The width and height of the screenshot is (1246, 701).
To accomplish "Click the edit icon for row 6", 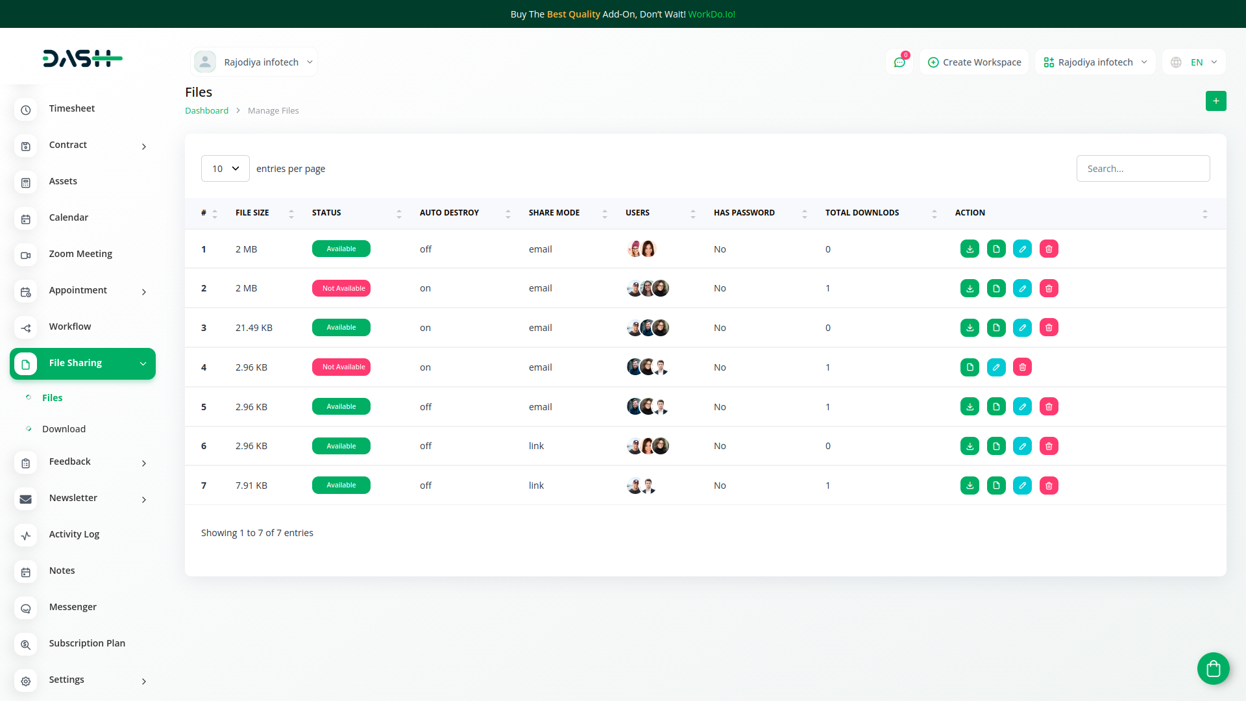I will 1022,446.
